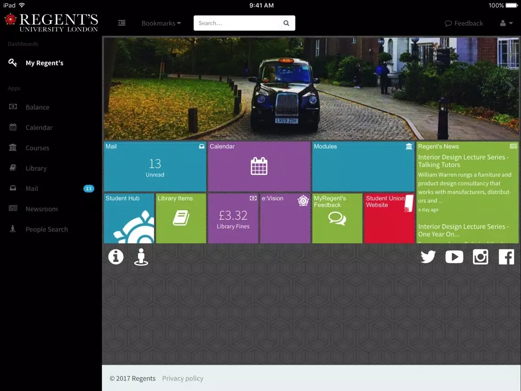Viewport: 521px width, 391px height.
Task: Click the Mail inbox icon in sidebar
Action: (x=13, y=188)
